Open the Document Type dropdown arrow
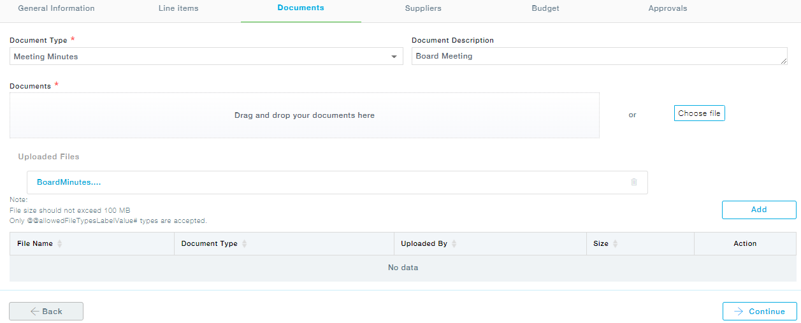801x323 pixels. 394,57
